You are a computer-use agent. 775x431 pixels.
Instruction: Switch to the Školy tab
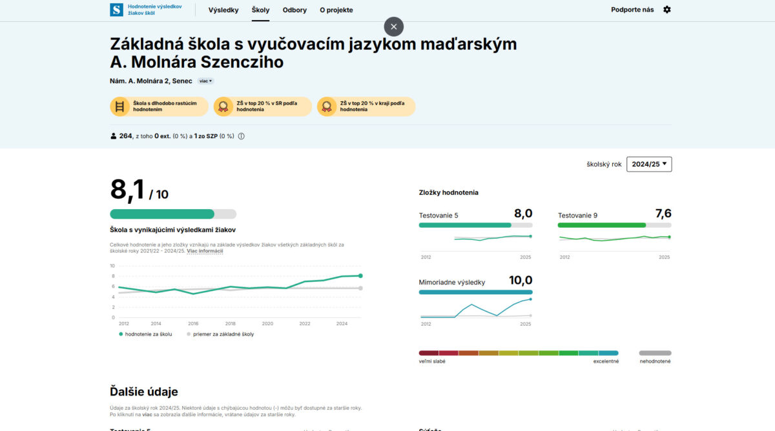tap(260, 10)
